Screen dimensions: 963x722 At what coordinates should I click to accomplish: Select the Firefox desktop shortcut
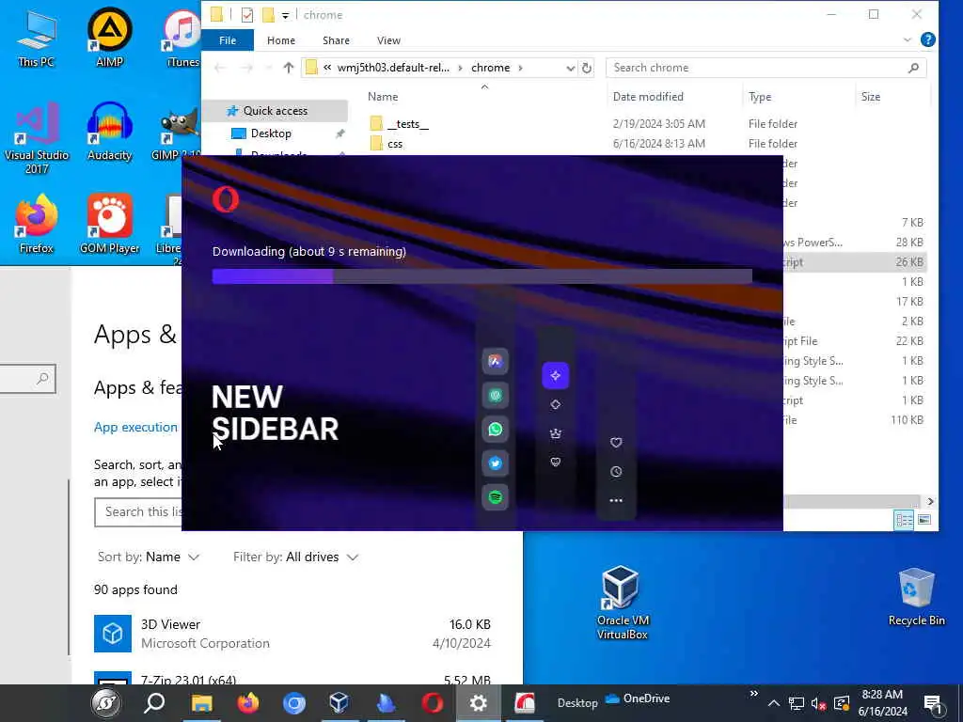click(37, 224)
